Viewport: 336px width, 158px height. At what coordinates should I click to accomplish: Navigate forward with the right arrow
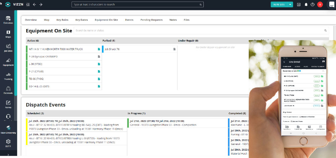tap(41, 4)
